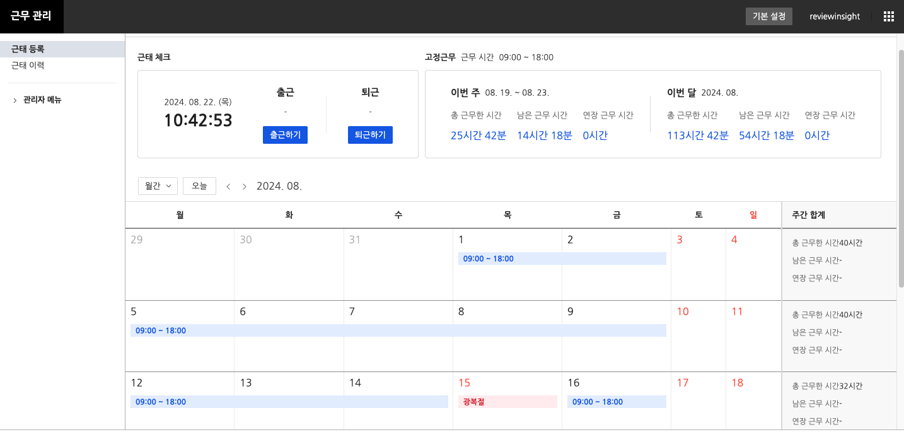This screenshot has width=904, height=432.
Task: Go to previous month arrow
Action: point(228,187)
